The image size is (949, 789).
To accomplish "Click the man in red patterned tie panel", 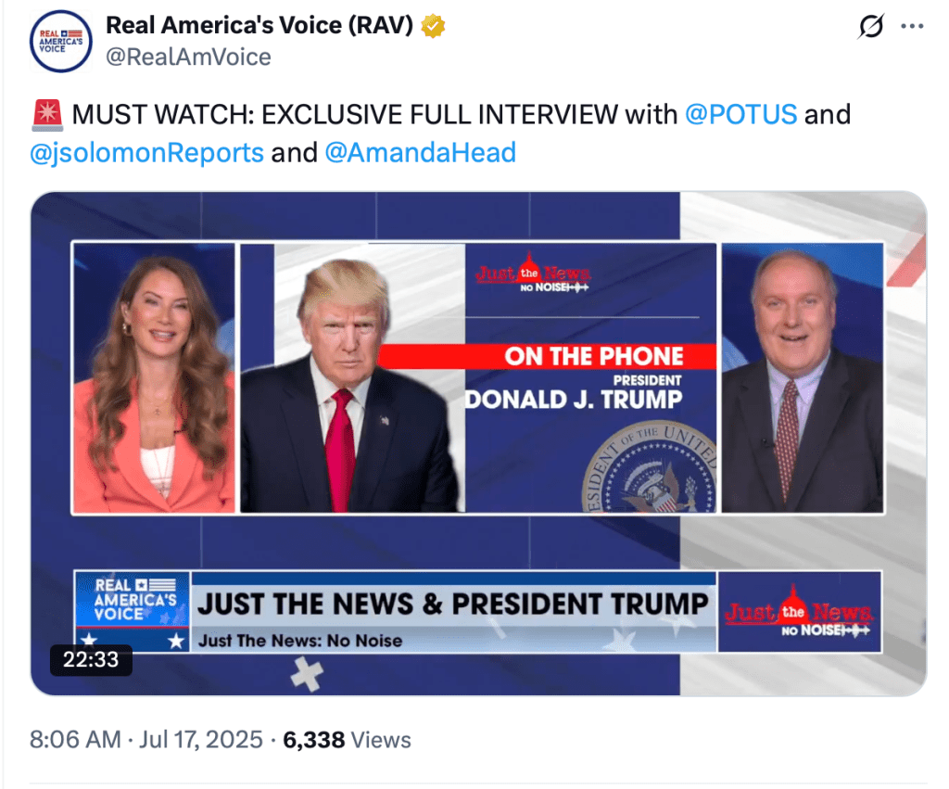I will pyautogui.click(x=802, y=377).
